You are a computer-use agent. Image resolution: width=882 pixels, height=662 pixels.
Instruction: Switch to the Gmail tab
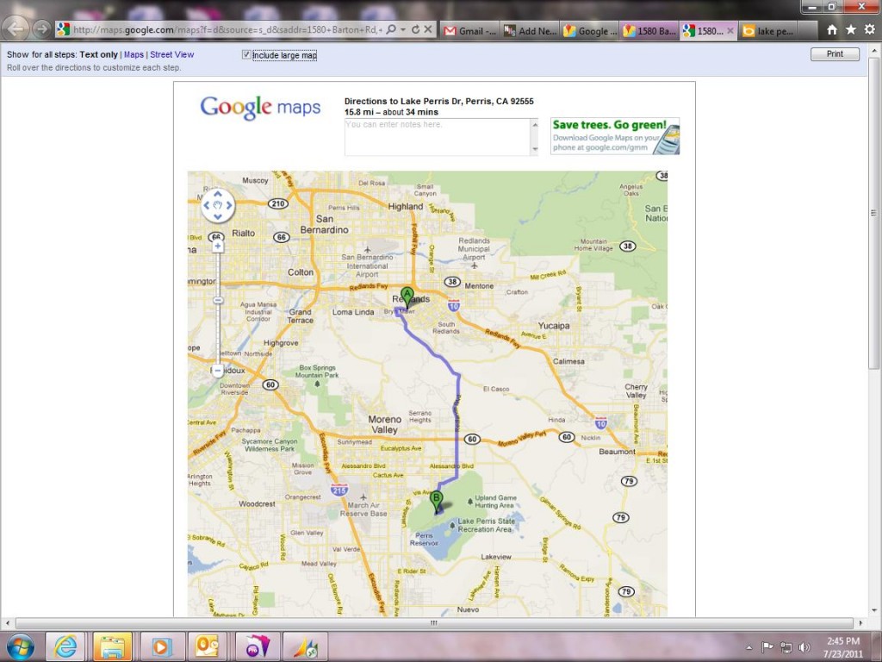[469, 30]
